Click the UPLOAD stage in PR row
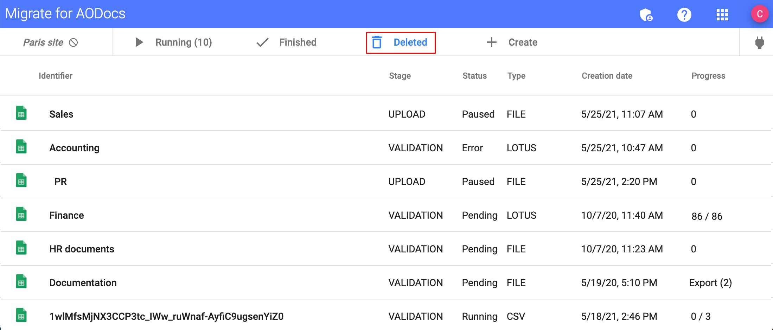This screenshot has height=330, width=773. 407,181
